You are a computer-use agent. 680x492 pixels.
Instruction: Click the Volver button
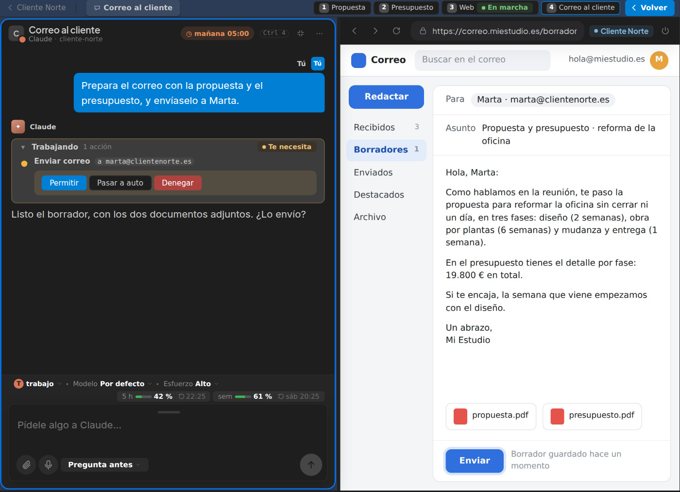tap(649, 8)
